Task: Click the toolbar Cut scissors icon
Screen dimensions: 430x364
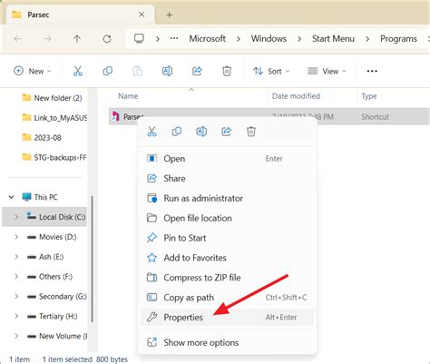Action: [78, 71]
